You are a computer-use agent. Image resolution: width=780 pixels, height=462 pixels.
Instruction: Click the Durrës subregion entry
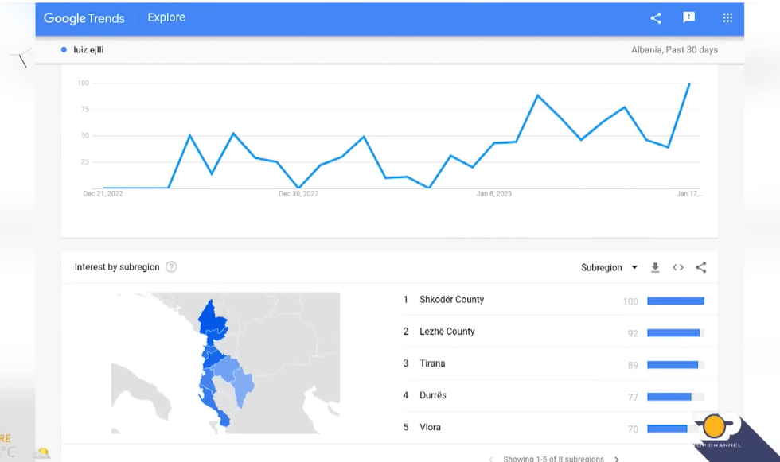pyautogui.click(x=433, y=395)
